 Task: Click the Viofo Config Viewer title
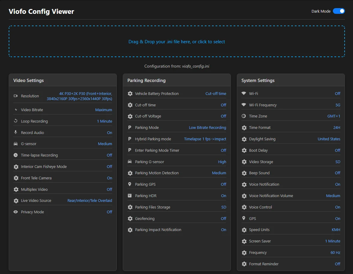click(41, 11)
